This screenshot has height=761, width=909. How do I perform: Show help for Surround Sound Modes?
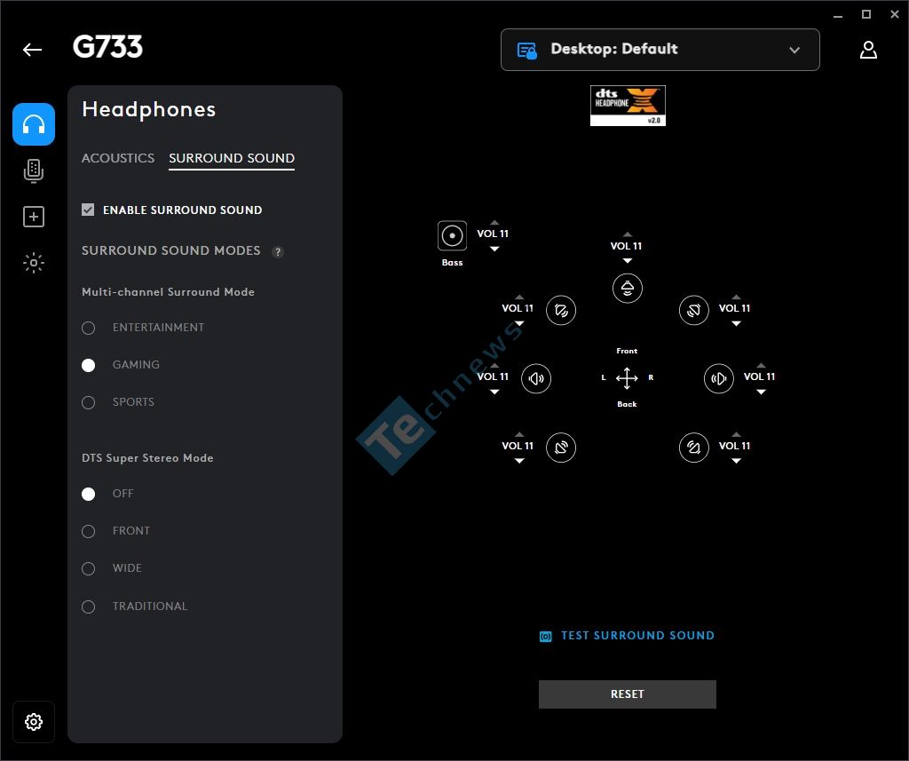[278, 251]
